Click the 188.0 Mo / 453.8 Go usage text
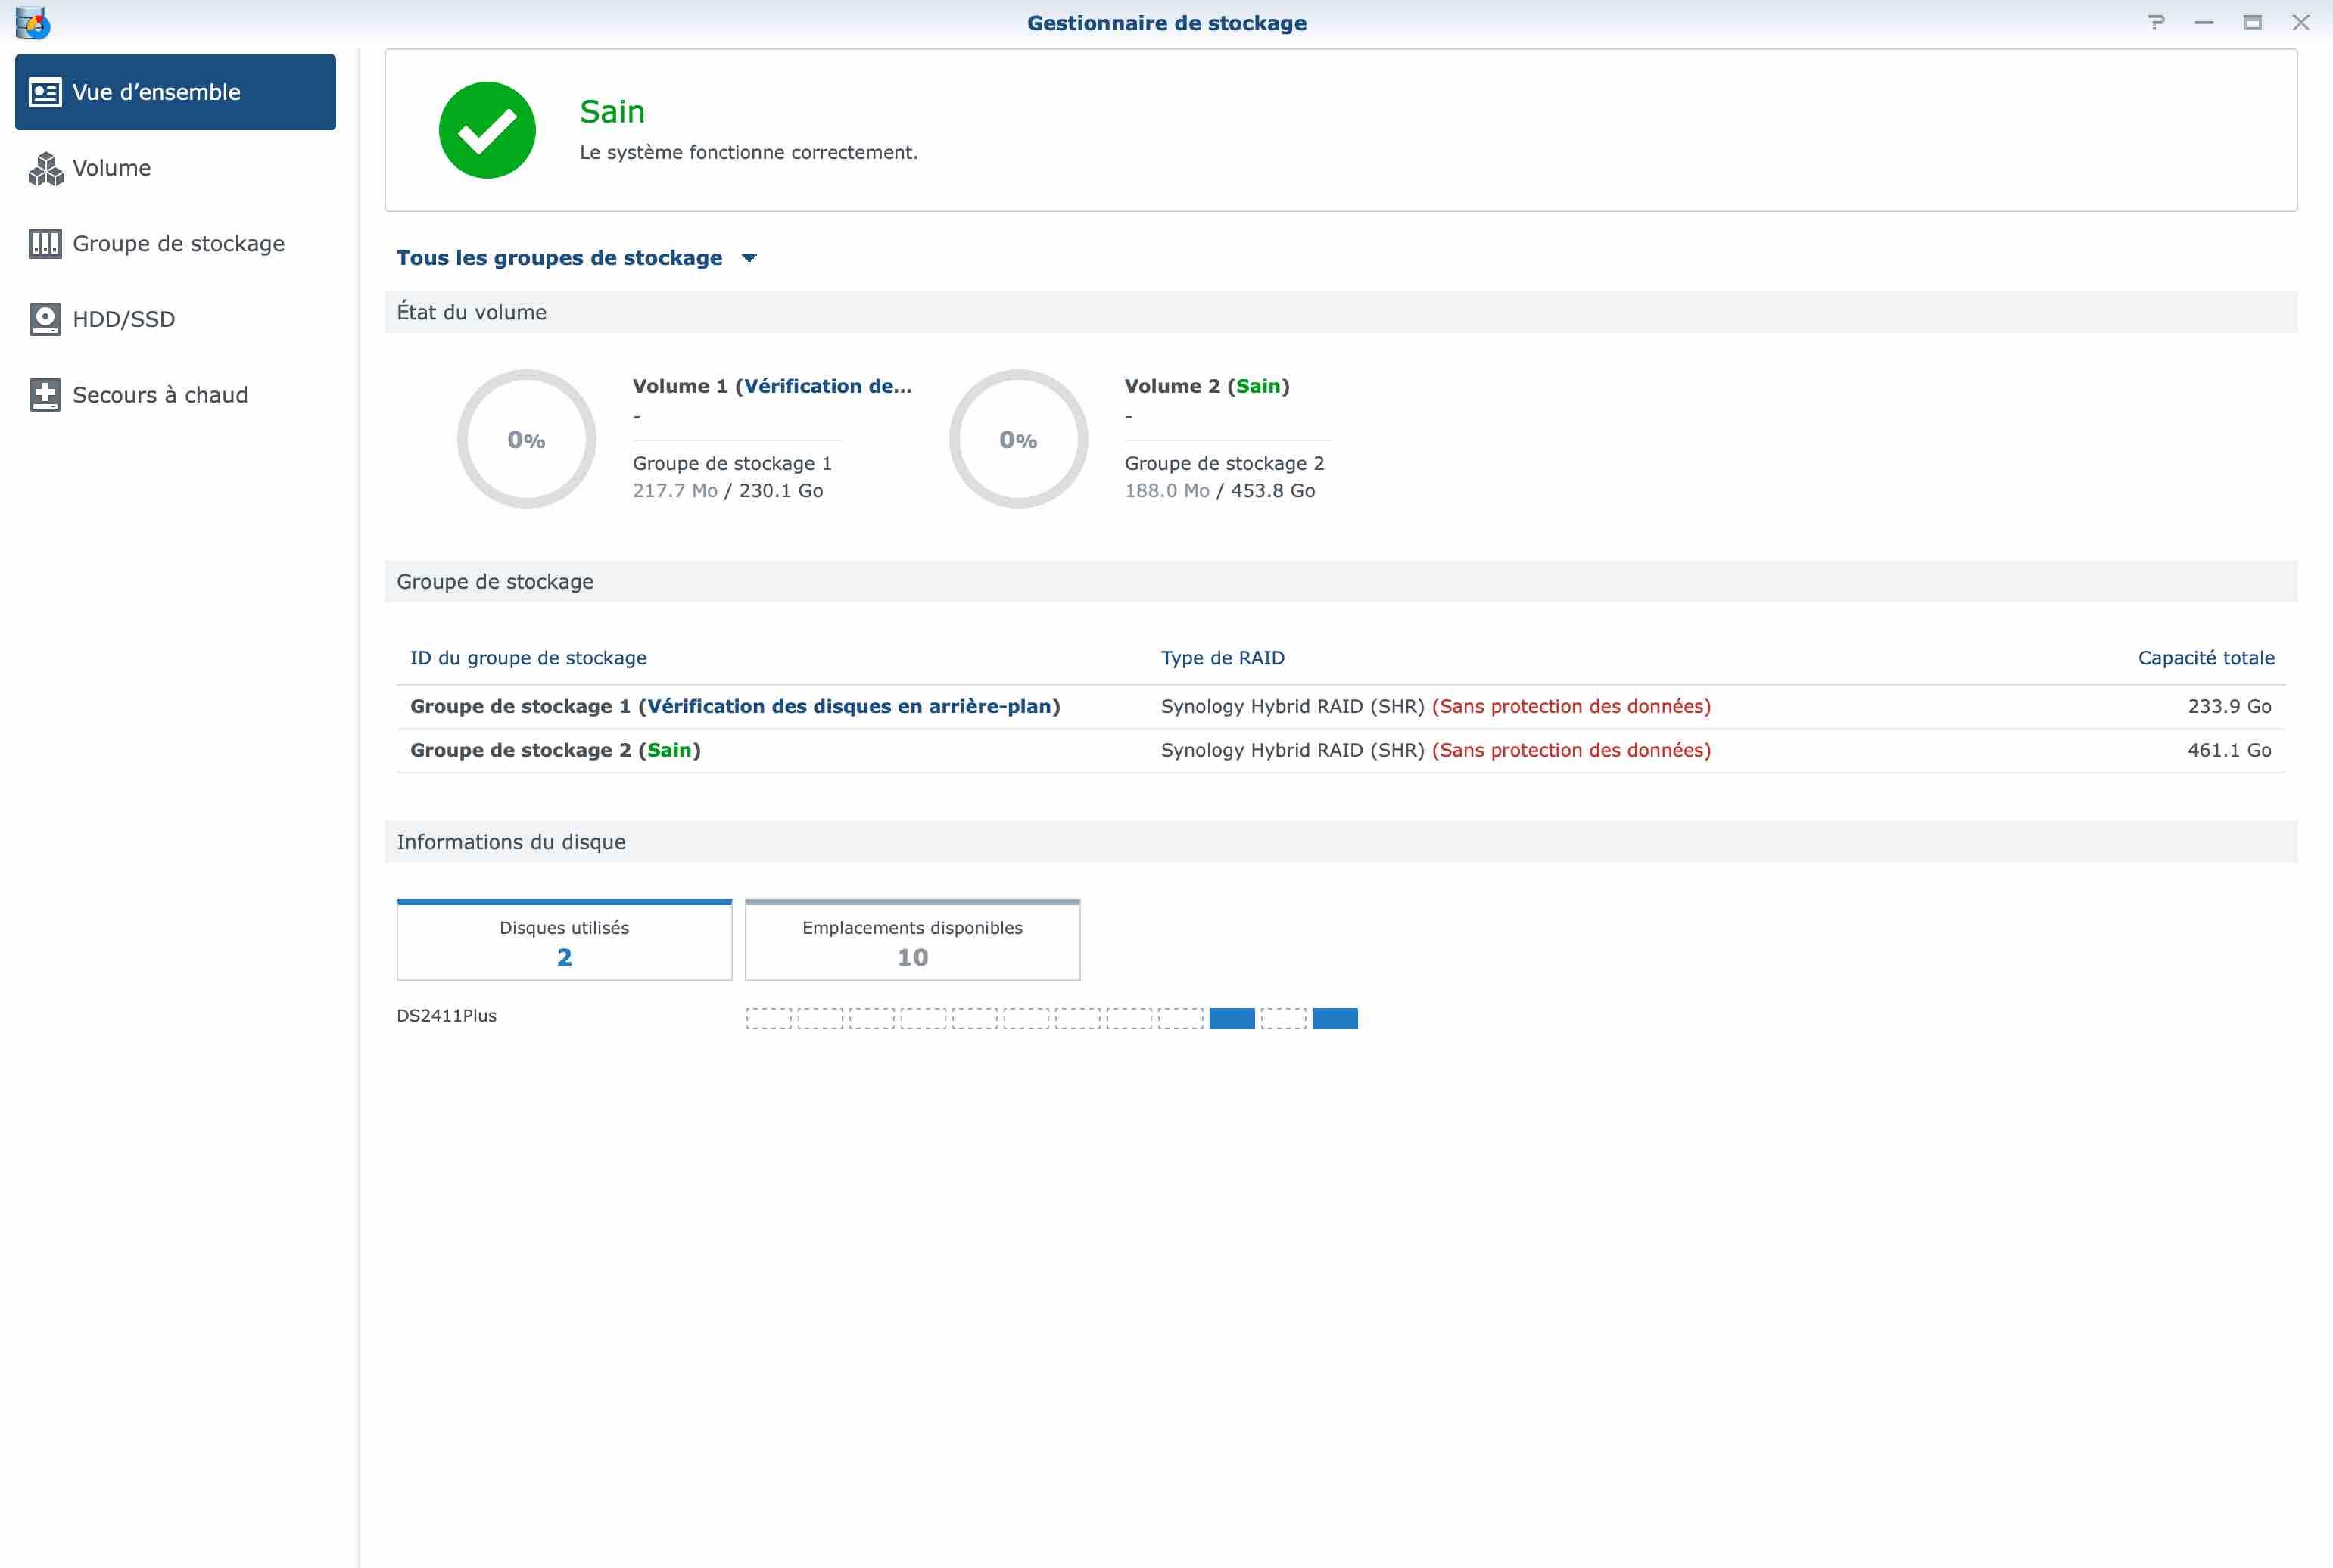 1220,490
